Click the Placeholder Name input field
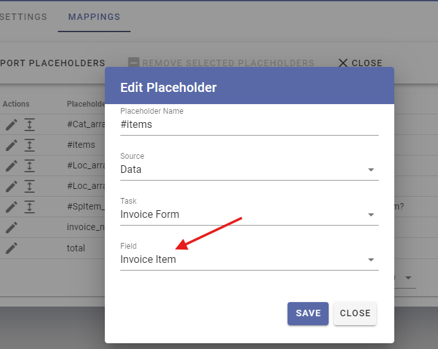This screenshot has height=349, width=438. tap(250, 125)
